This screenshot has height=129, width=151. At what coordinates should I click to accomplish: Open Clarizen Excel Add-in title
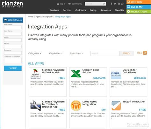91,71
